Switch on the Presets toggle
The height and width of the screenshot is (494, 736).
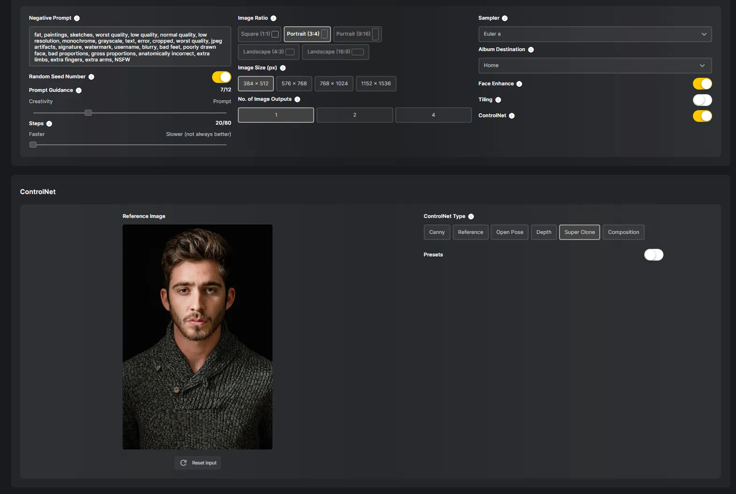point(654,254)
